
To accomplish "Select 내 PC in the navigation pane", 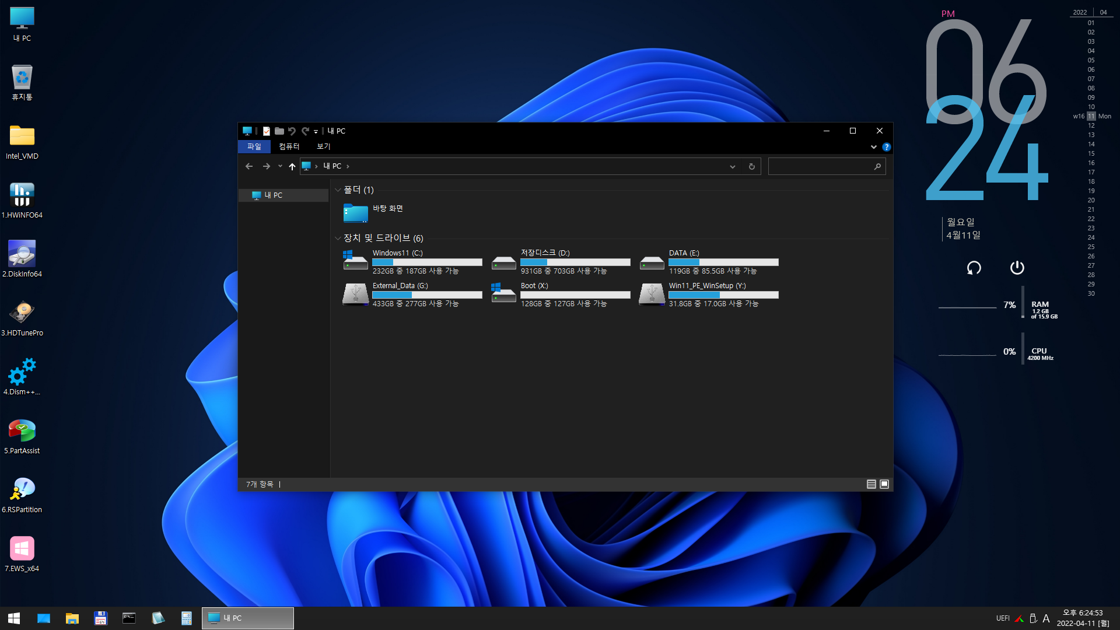I will point(284,195).
